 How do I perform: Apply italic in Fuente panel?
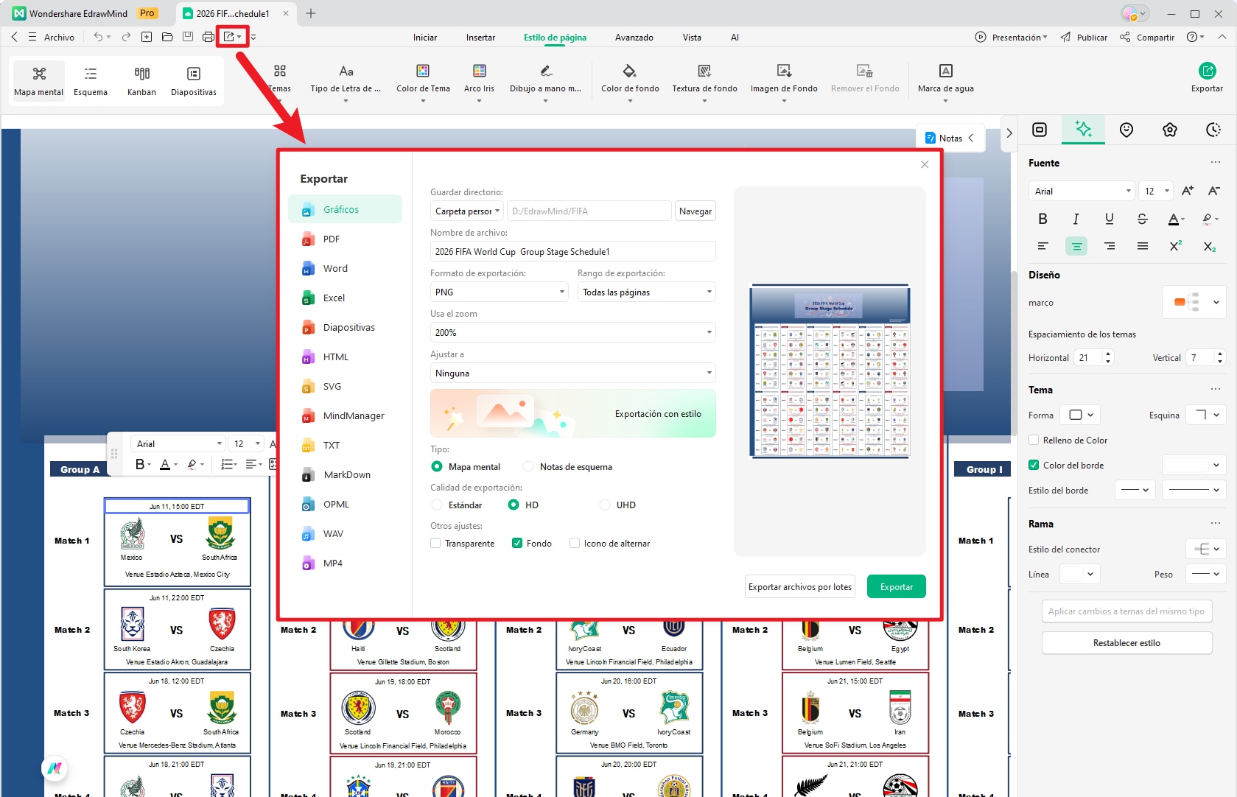click(x=1076, y=219)
